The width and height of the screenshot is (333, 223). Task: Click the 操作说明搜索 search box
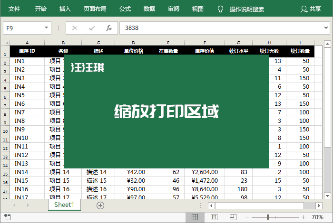point(246,9)
